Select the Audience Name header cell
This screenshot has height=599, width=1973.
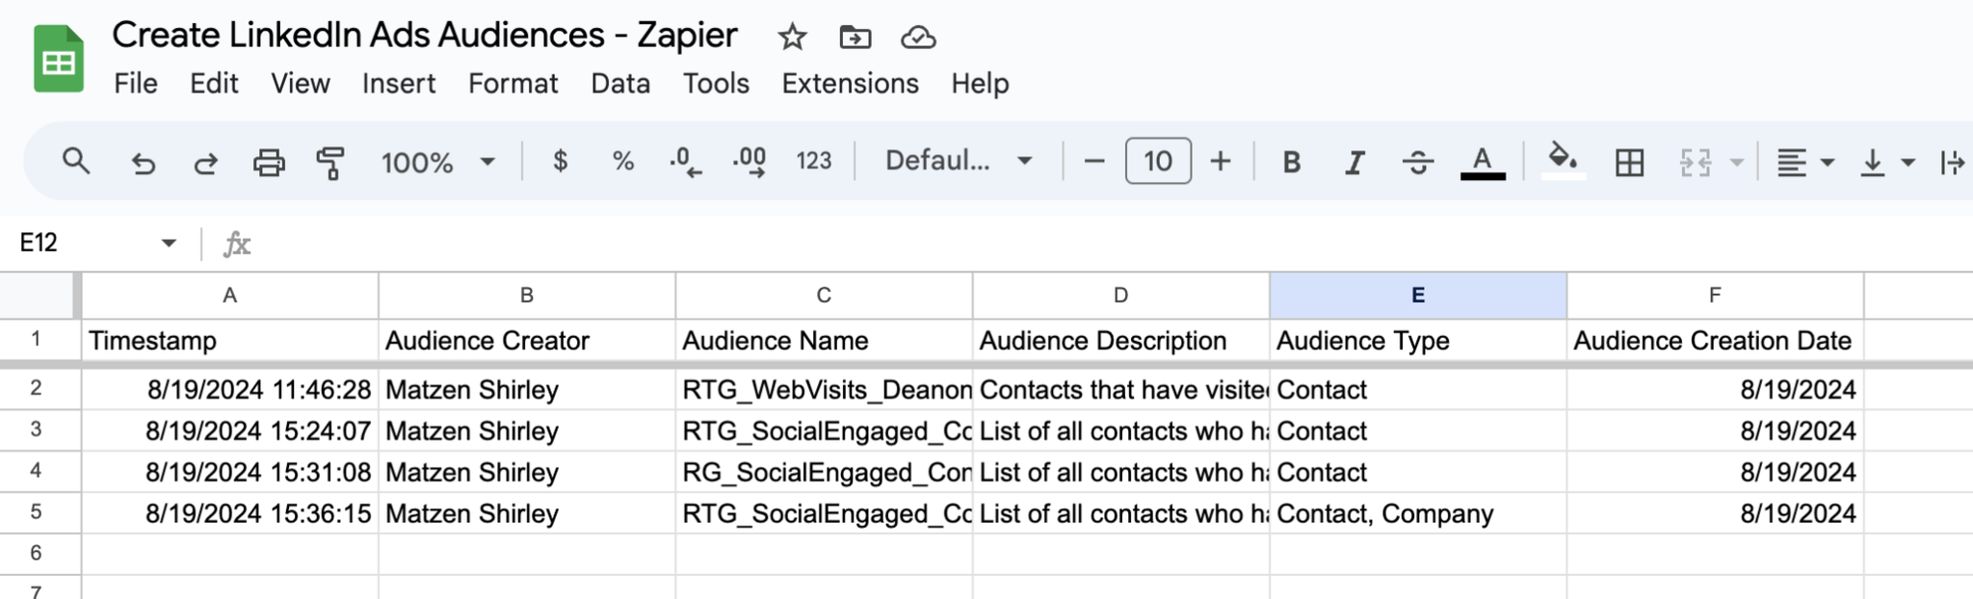(824, 340)
